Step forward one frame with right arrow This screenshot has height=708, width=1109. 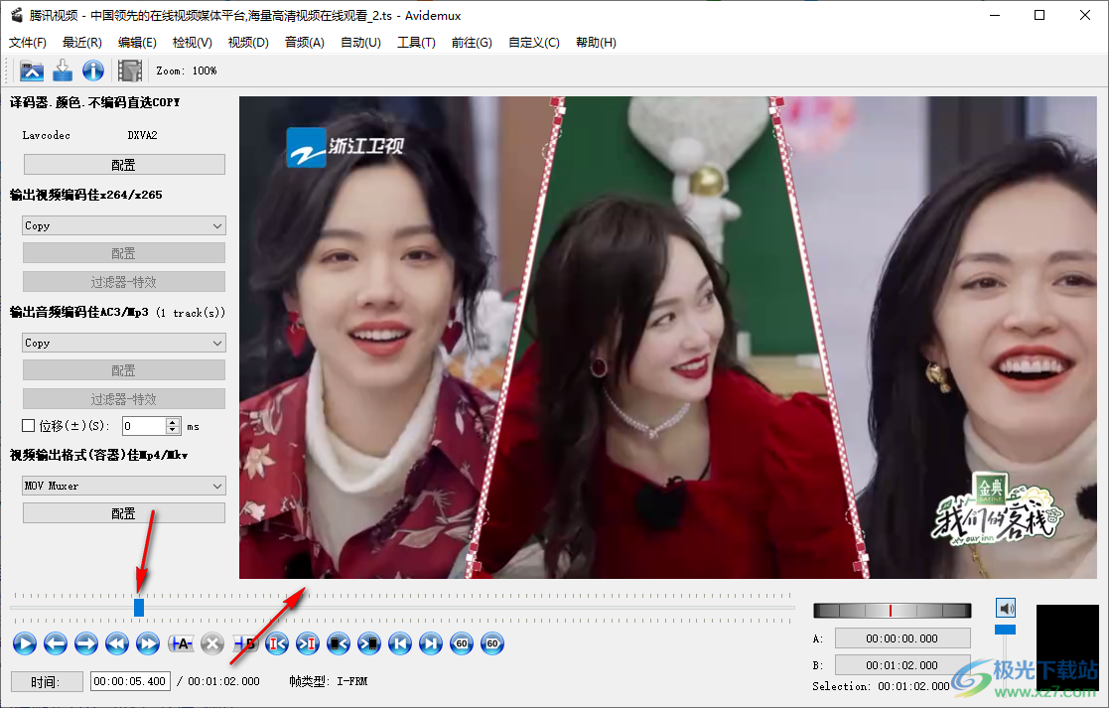coord(86,643)
